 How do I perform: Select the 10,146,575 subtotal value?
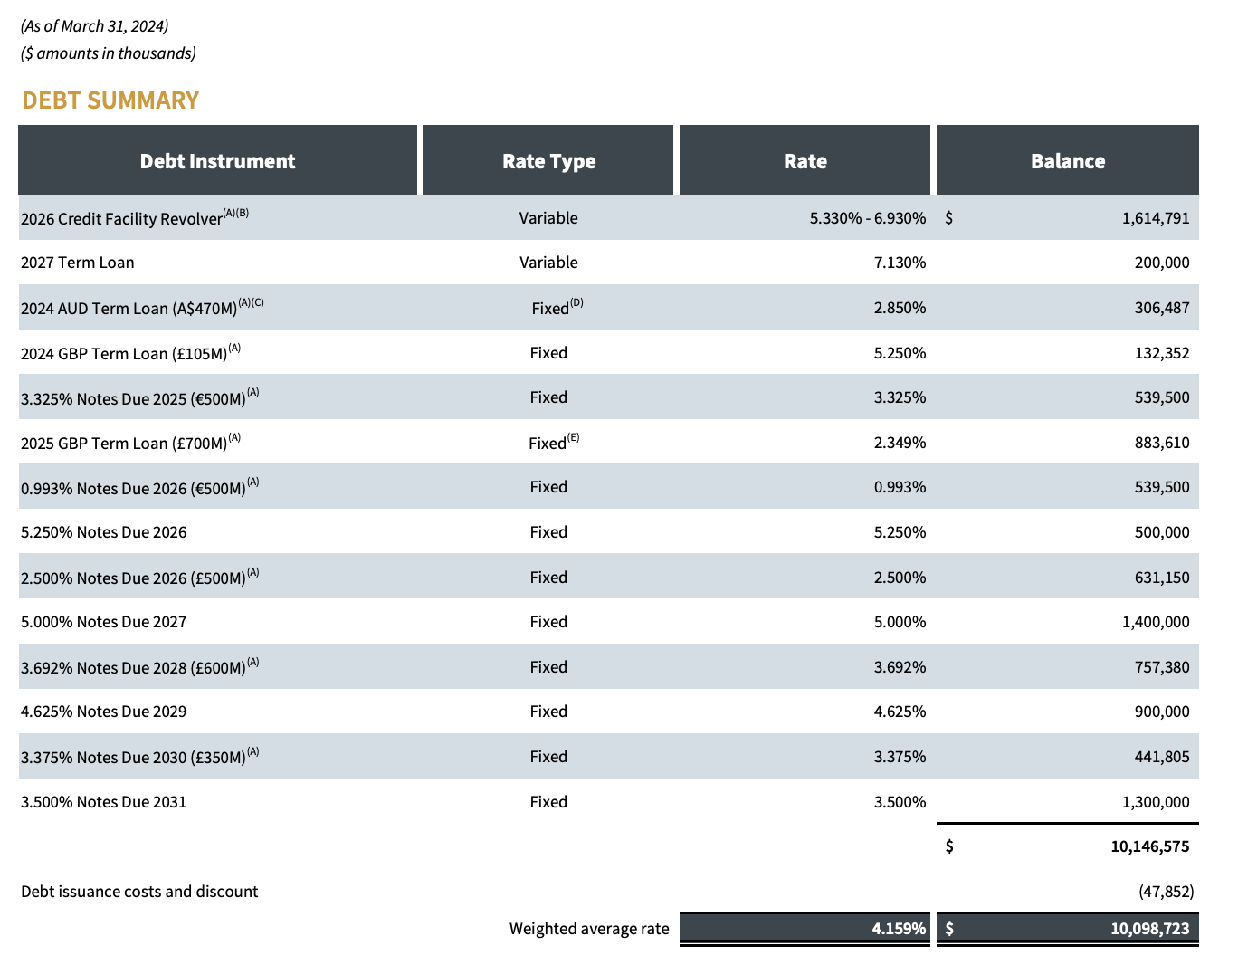click(1149, 846)
